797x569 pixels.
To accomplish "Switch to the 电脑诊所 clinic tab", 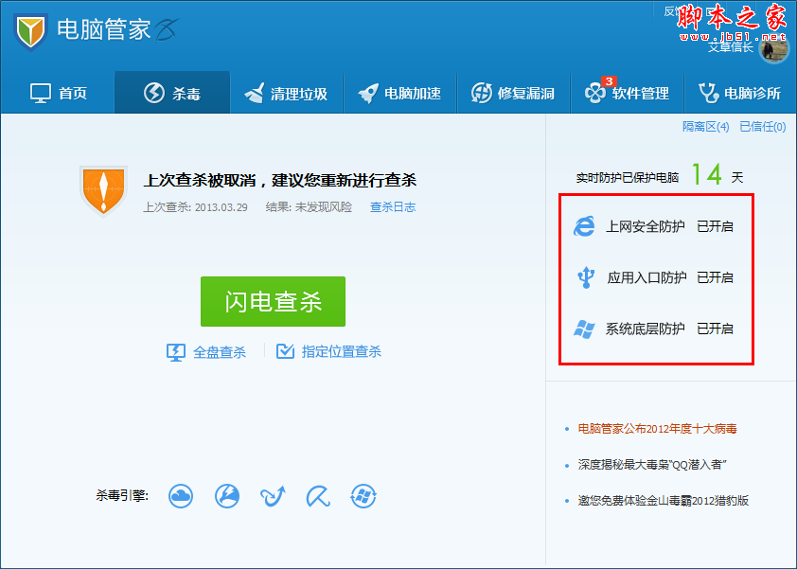I will (x=740, y=93).
